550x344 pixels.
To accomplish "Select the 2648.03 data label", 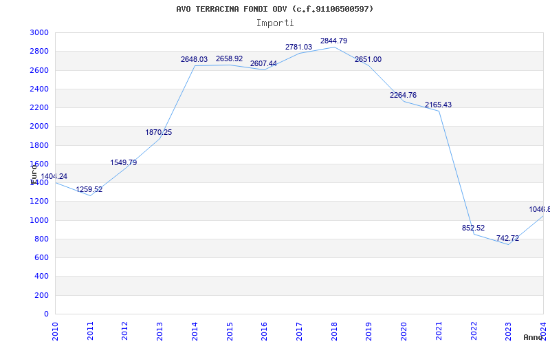I will coord(195,59).
